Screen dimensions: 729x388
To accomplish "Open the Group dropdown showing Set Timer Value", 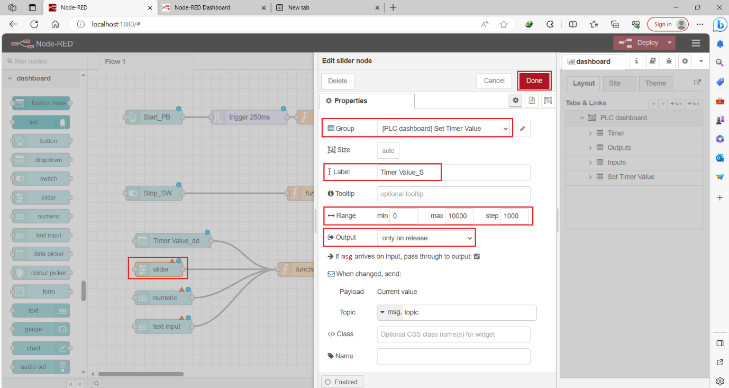I will click(444, 129).
